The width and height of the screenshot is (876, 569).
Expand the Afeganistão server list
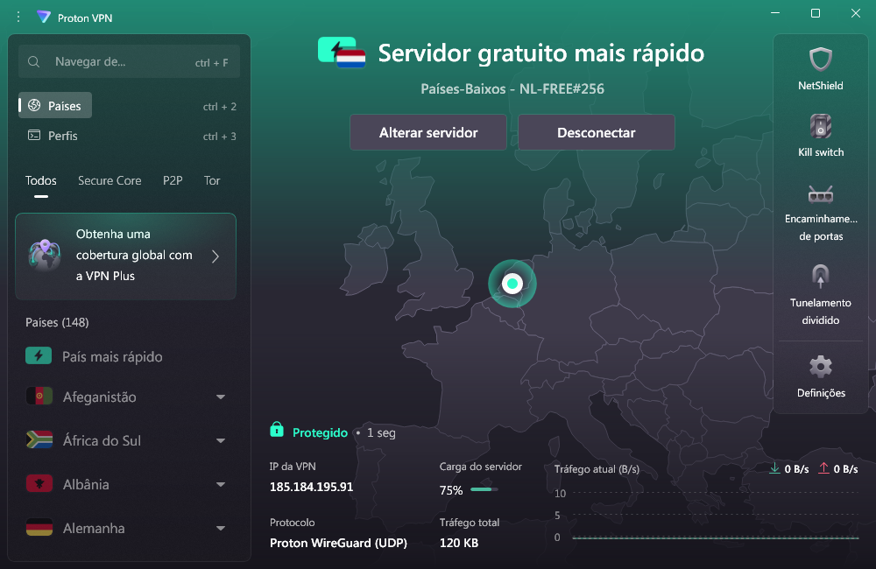click(x=221, y=397)
